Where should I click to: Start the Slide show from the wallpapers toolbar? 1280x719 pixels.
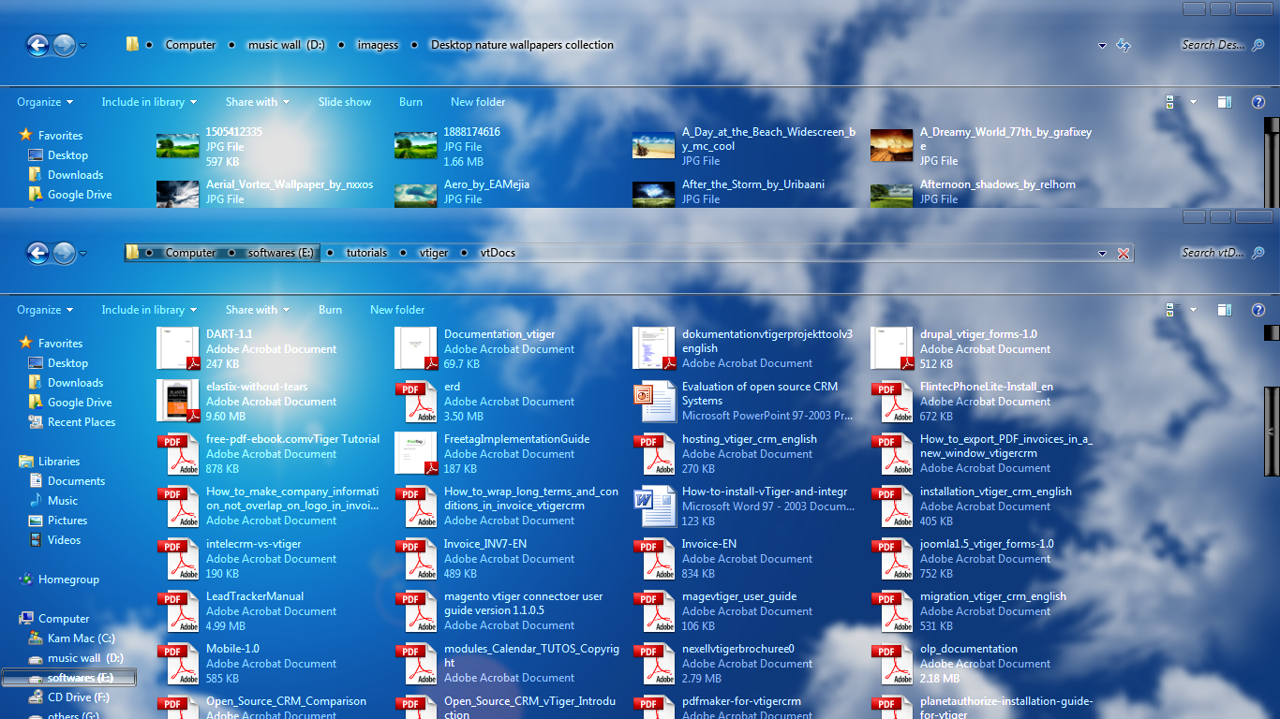tap(344, 101)
